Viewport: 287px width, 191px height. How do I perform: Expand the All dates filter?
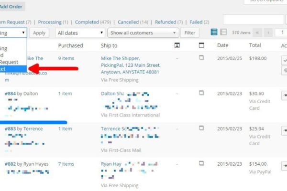[80, 33]
